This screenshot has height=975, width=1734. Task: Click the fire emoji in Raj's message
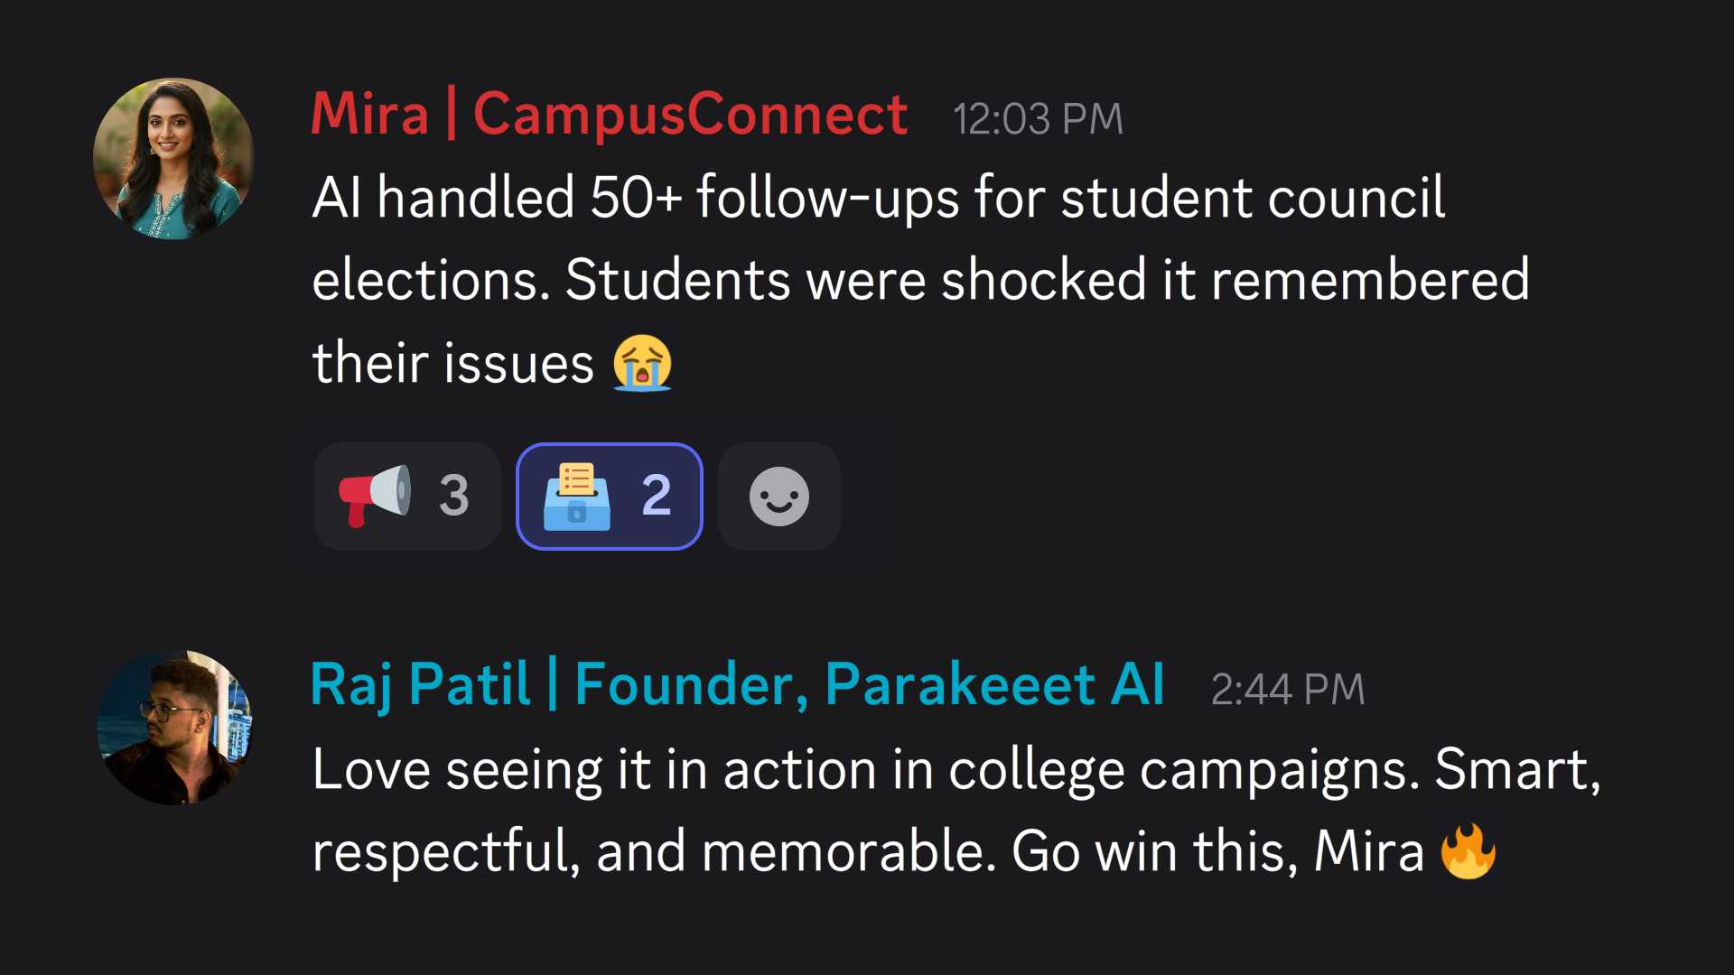[1470, 849]
